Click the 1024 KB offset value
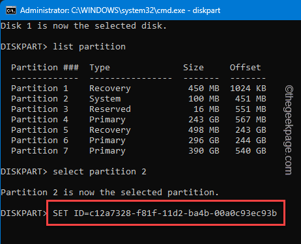The image size is (301, 244). point(248,88)
